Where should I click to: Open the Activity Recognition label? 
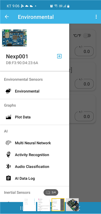(x=32, y=155)
